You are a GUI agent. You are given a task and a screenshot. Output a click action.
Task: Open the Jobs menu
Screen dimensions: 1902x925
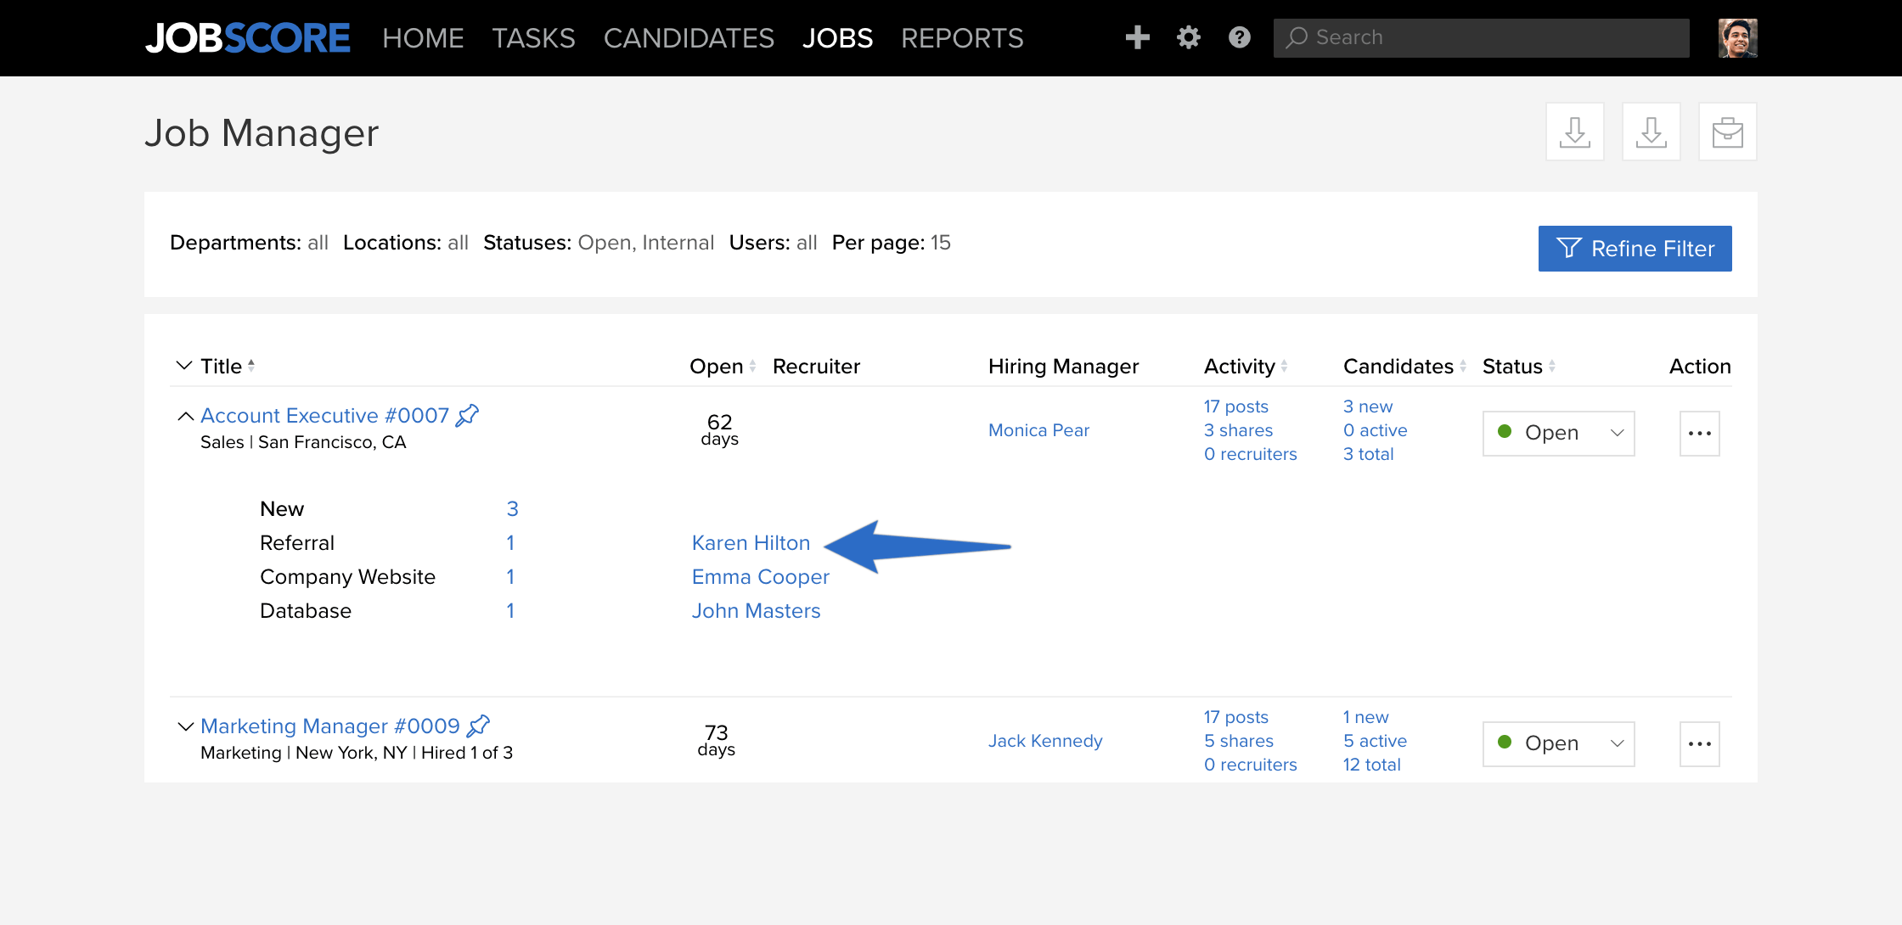click(837, 38)
